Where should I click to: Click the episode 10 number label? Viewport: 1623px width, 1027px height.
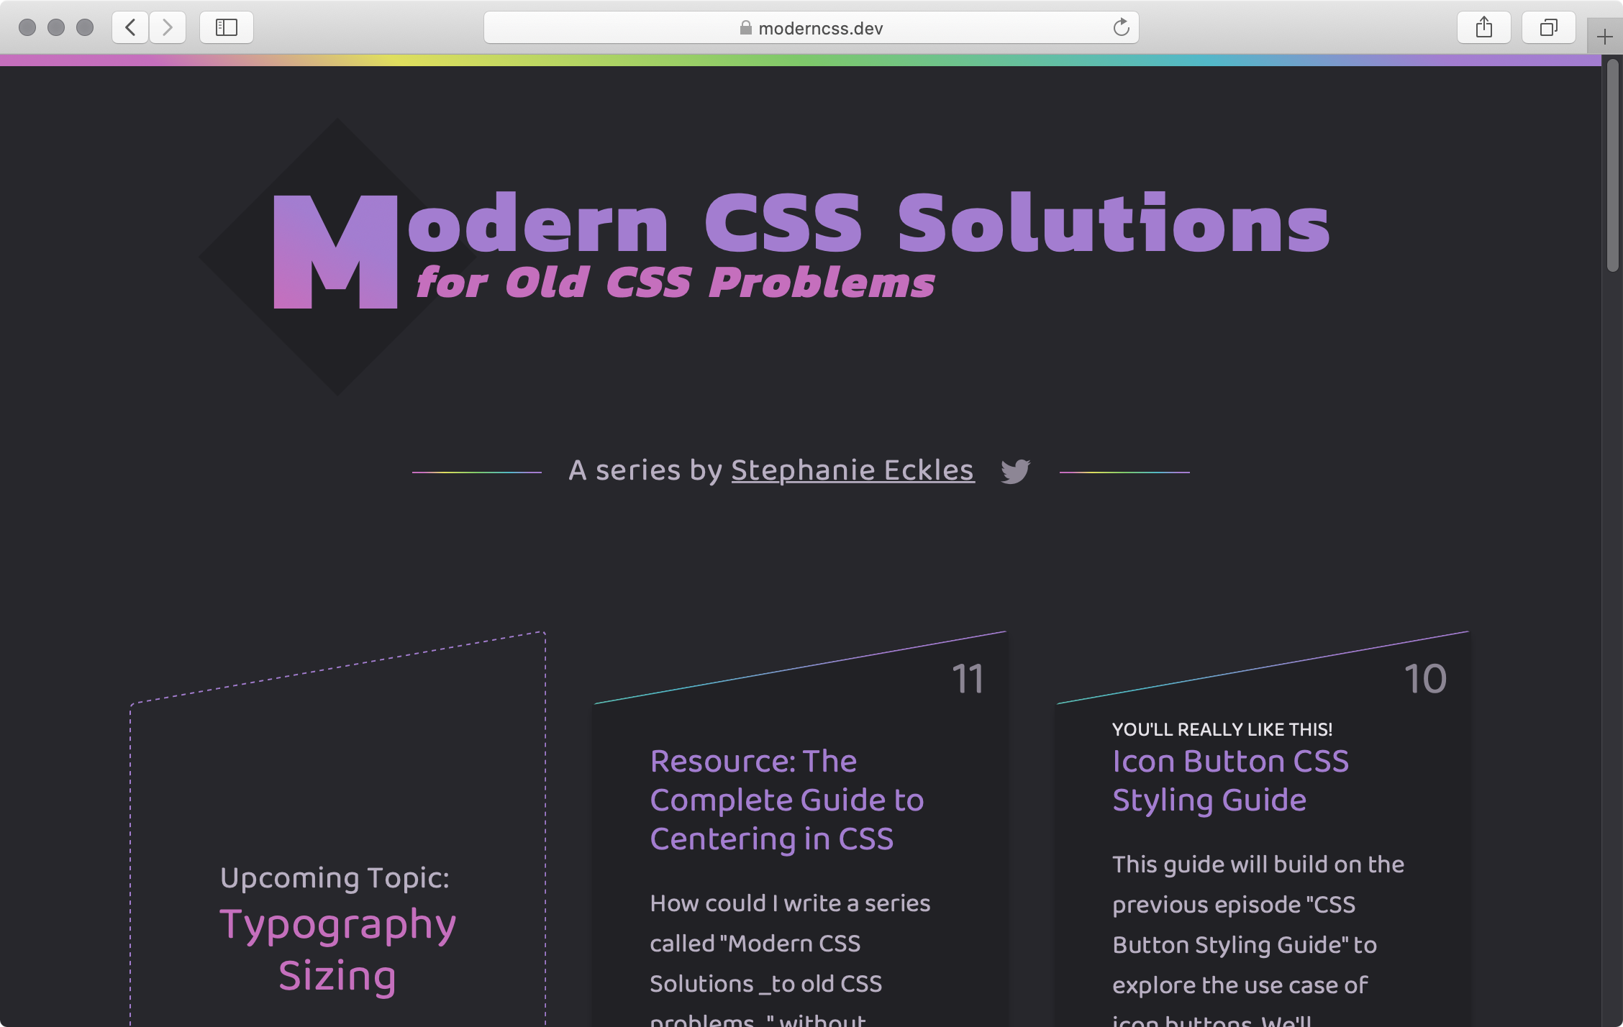pos(1424,677)
